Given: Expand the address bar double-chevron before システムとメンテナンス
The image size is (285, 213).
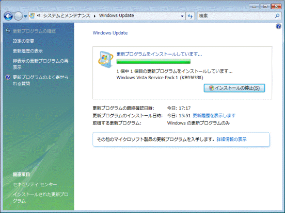Looking at the screenshot, I should tap(39, 15).
